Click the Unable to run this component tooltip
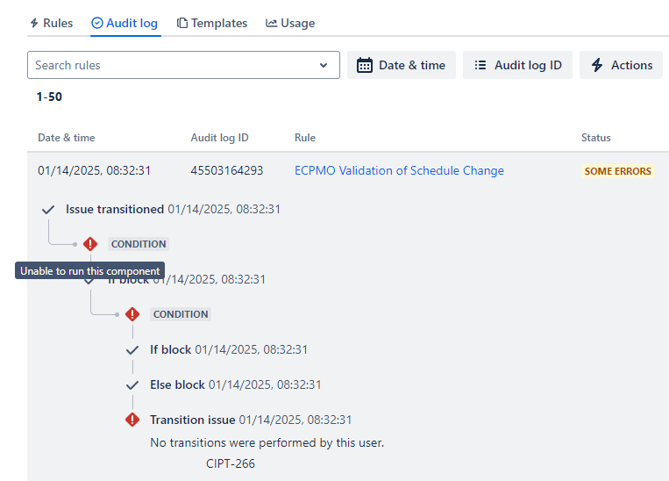Image resolution: width=669 pixels, height=481 pixels. tap(90, 271)
